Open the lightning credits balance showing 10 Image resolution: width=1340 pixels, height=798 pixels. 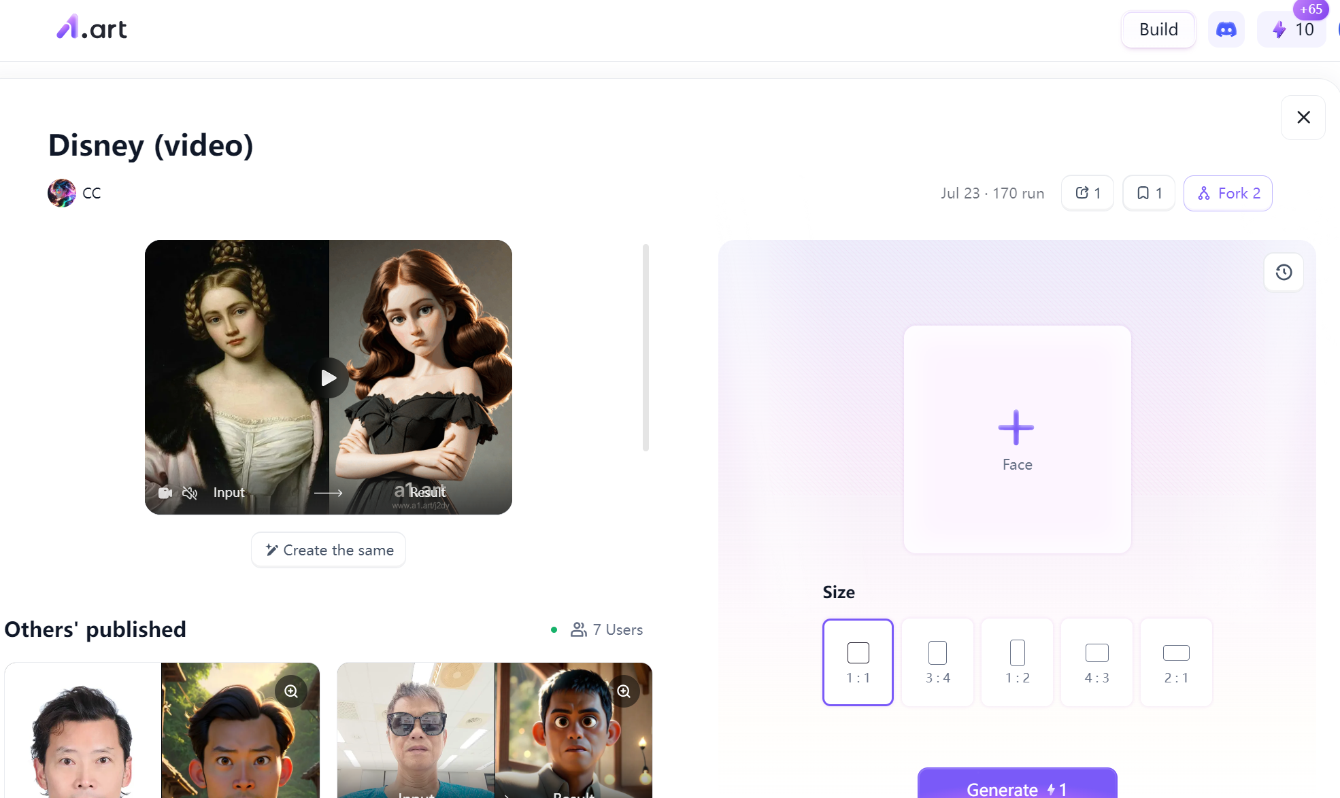pyautogui.click(x=1292, y=30)
